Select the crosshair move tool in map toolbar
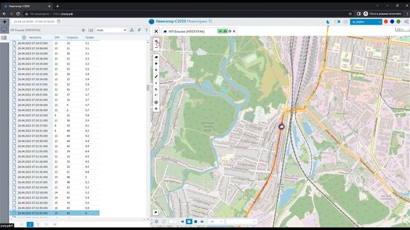 156,109
